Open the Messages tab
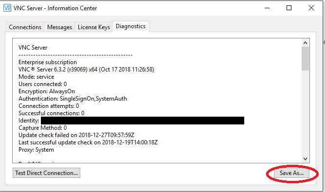Image resolution: width=325 pixels, height=192 pixels. tap(59, 27)
